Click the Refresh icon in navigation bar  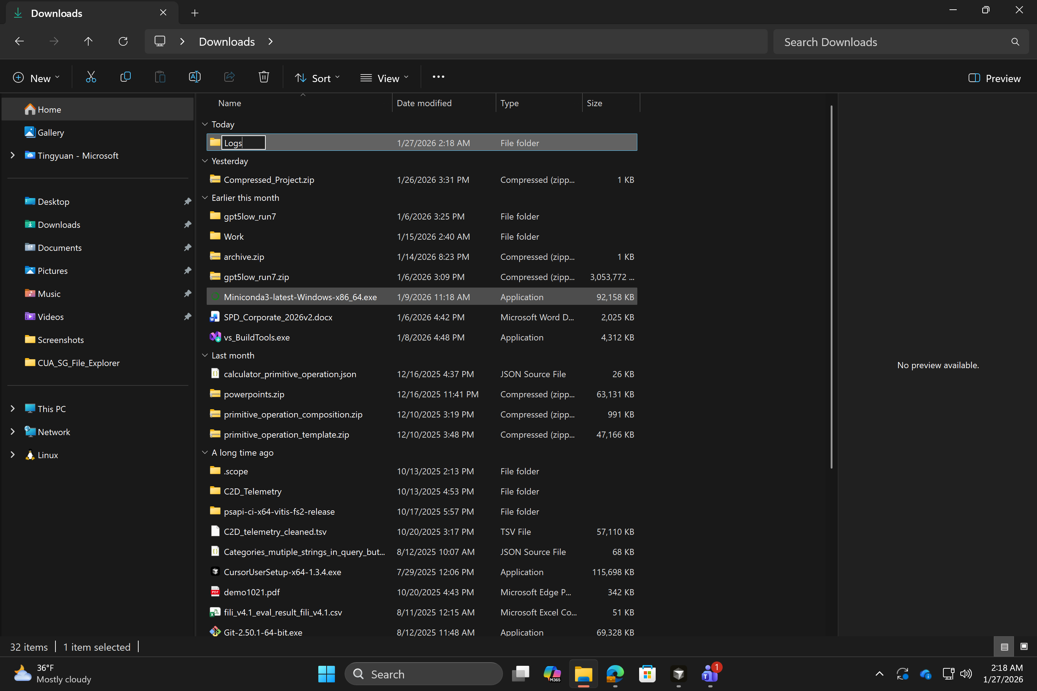click(x=123, y=41)
